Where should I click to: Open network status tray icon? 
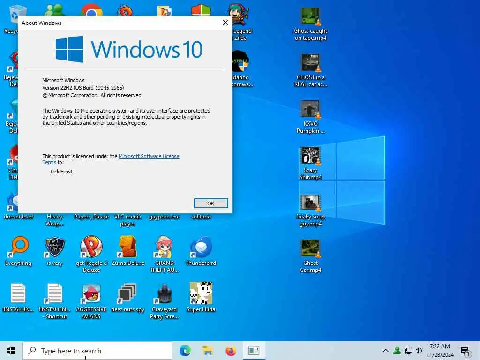click(x=408, y=351)
